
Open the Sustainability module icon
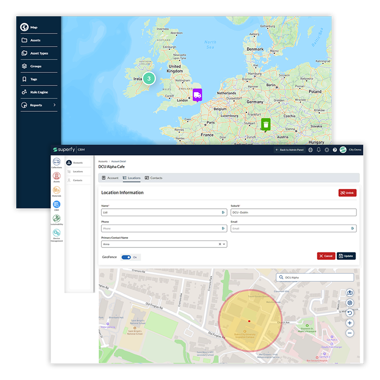pyautogui.click(x=57, y=218)
